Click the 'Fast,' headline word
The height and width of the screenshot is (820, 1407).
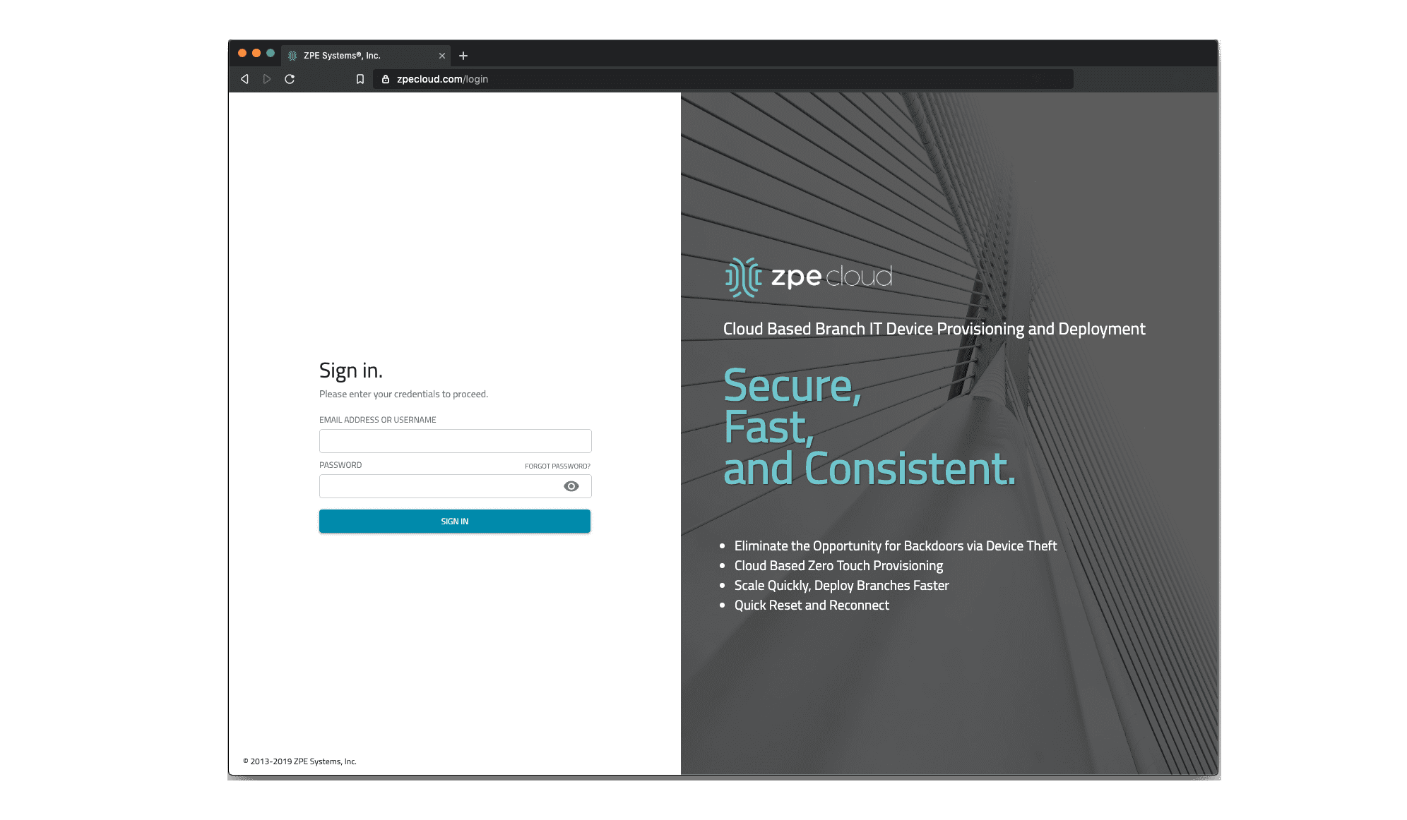coord(769,428)
